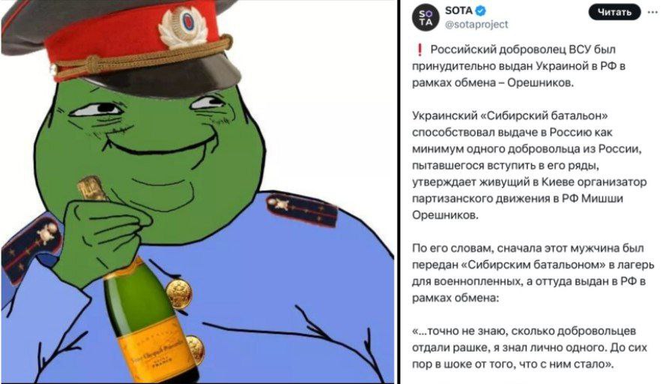Click the right shoulder epaulette with star
The width and height of the screenshot is (666, 384).
[x=302, y=209]
